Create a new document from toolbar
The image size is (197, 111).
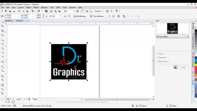click(x=2, y=11)
